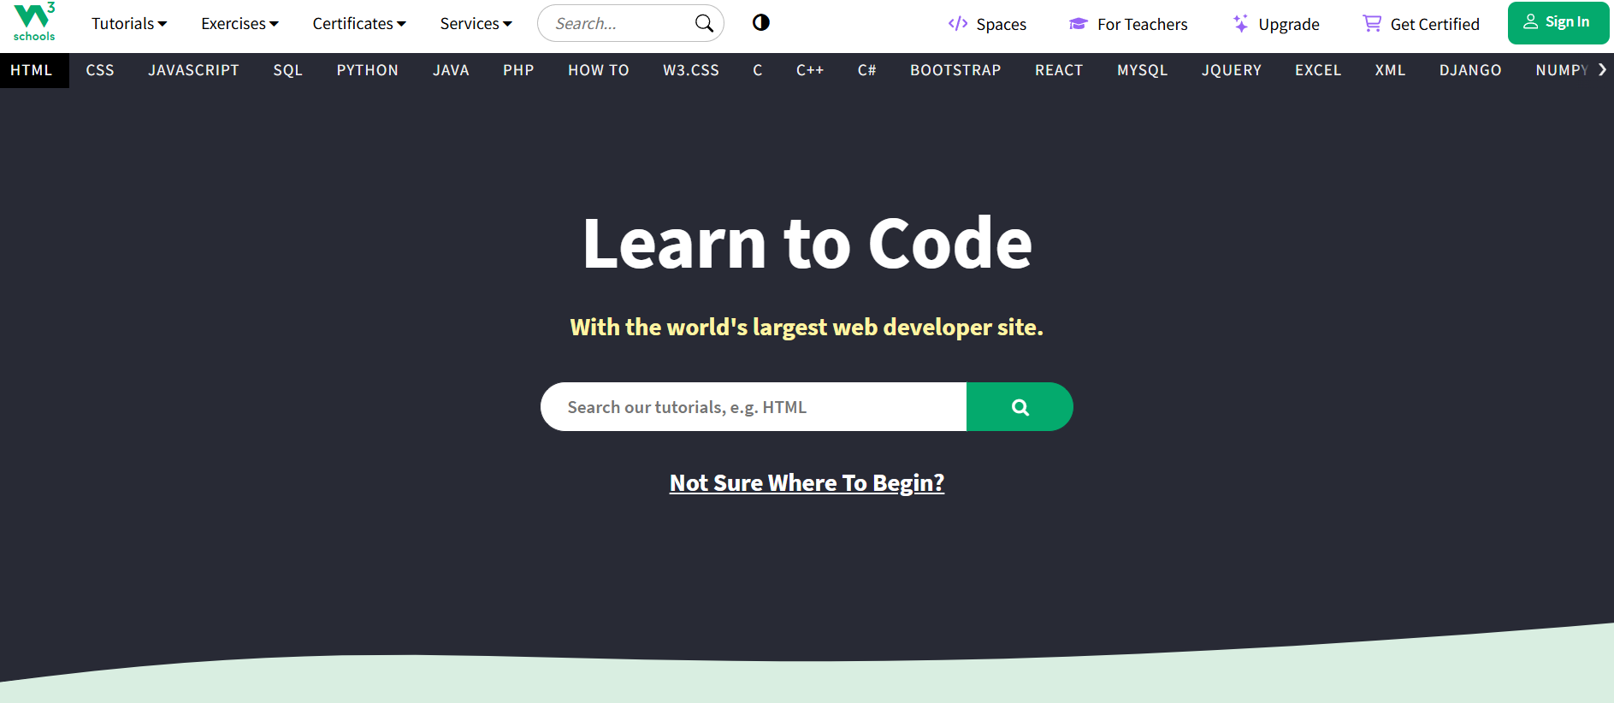1614x703 pixels.
Task: Toggle dark mode contrast icon
Action: pos(761,23)
